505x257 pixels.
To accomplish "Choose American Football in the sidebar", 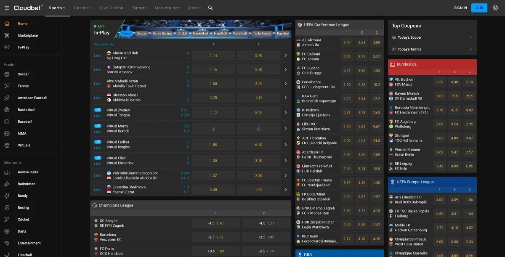I will coord(32,98).
